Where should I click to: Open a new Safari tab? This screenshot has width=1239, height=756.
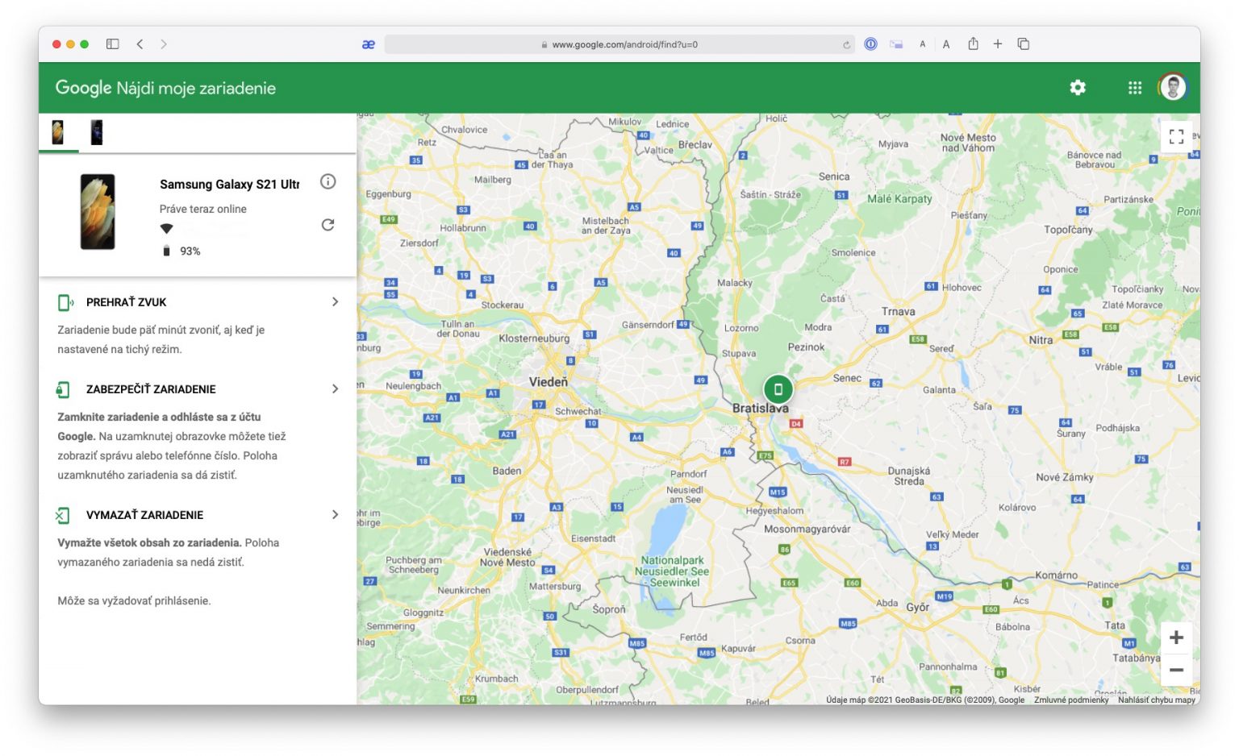(998, 44)
